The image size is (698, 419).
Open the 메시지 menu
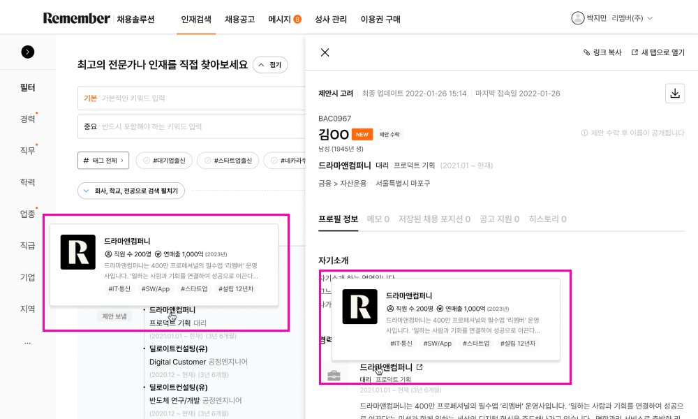[x=279, y=19]
